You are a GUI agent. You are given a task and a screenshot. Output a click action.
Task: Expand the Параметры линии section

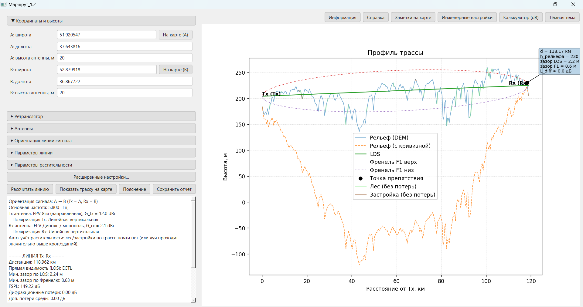tap(101, 153)
